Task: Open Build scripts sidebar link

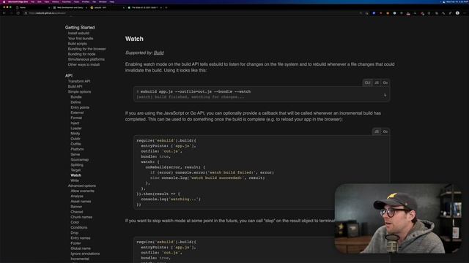Action: [77, 44]
